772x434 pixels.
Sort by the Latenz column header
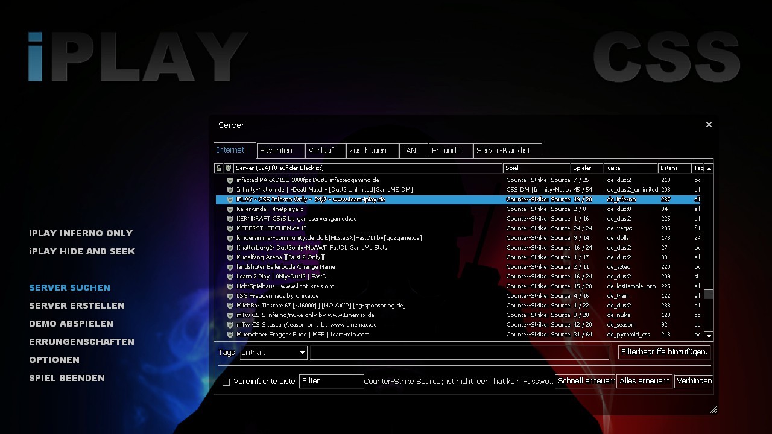(674, 168)
